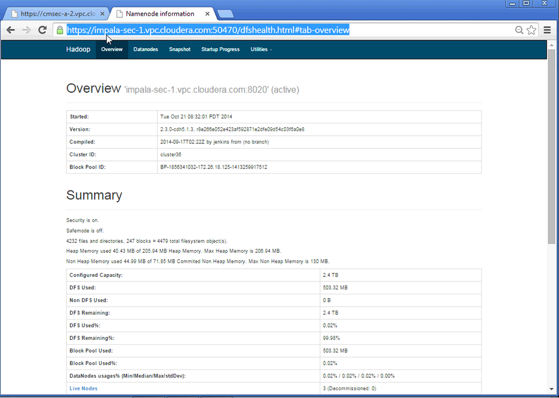Click the DataNodes usages% value '0.02% / 0.02%'
This screenshot has height=398, width=559.
[339, 376]
